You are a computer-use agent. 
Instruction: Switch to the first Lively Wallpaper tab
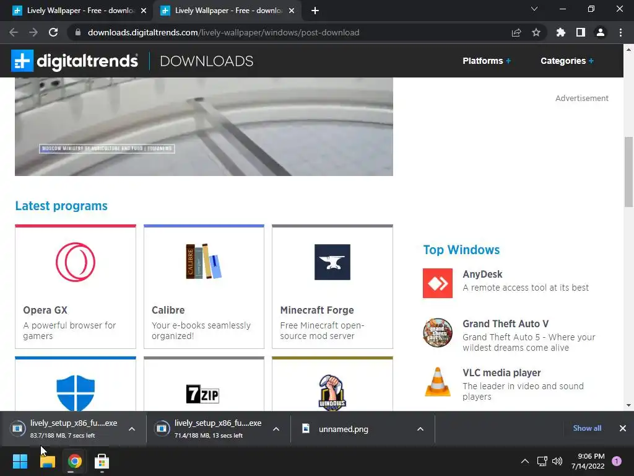tap(76, 11)
